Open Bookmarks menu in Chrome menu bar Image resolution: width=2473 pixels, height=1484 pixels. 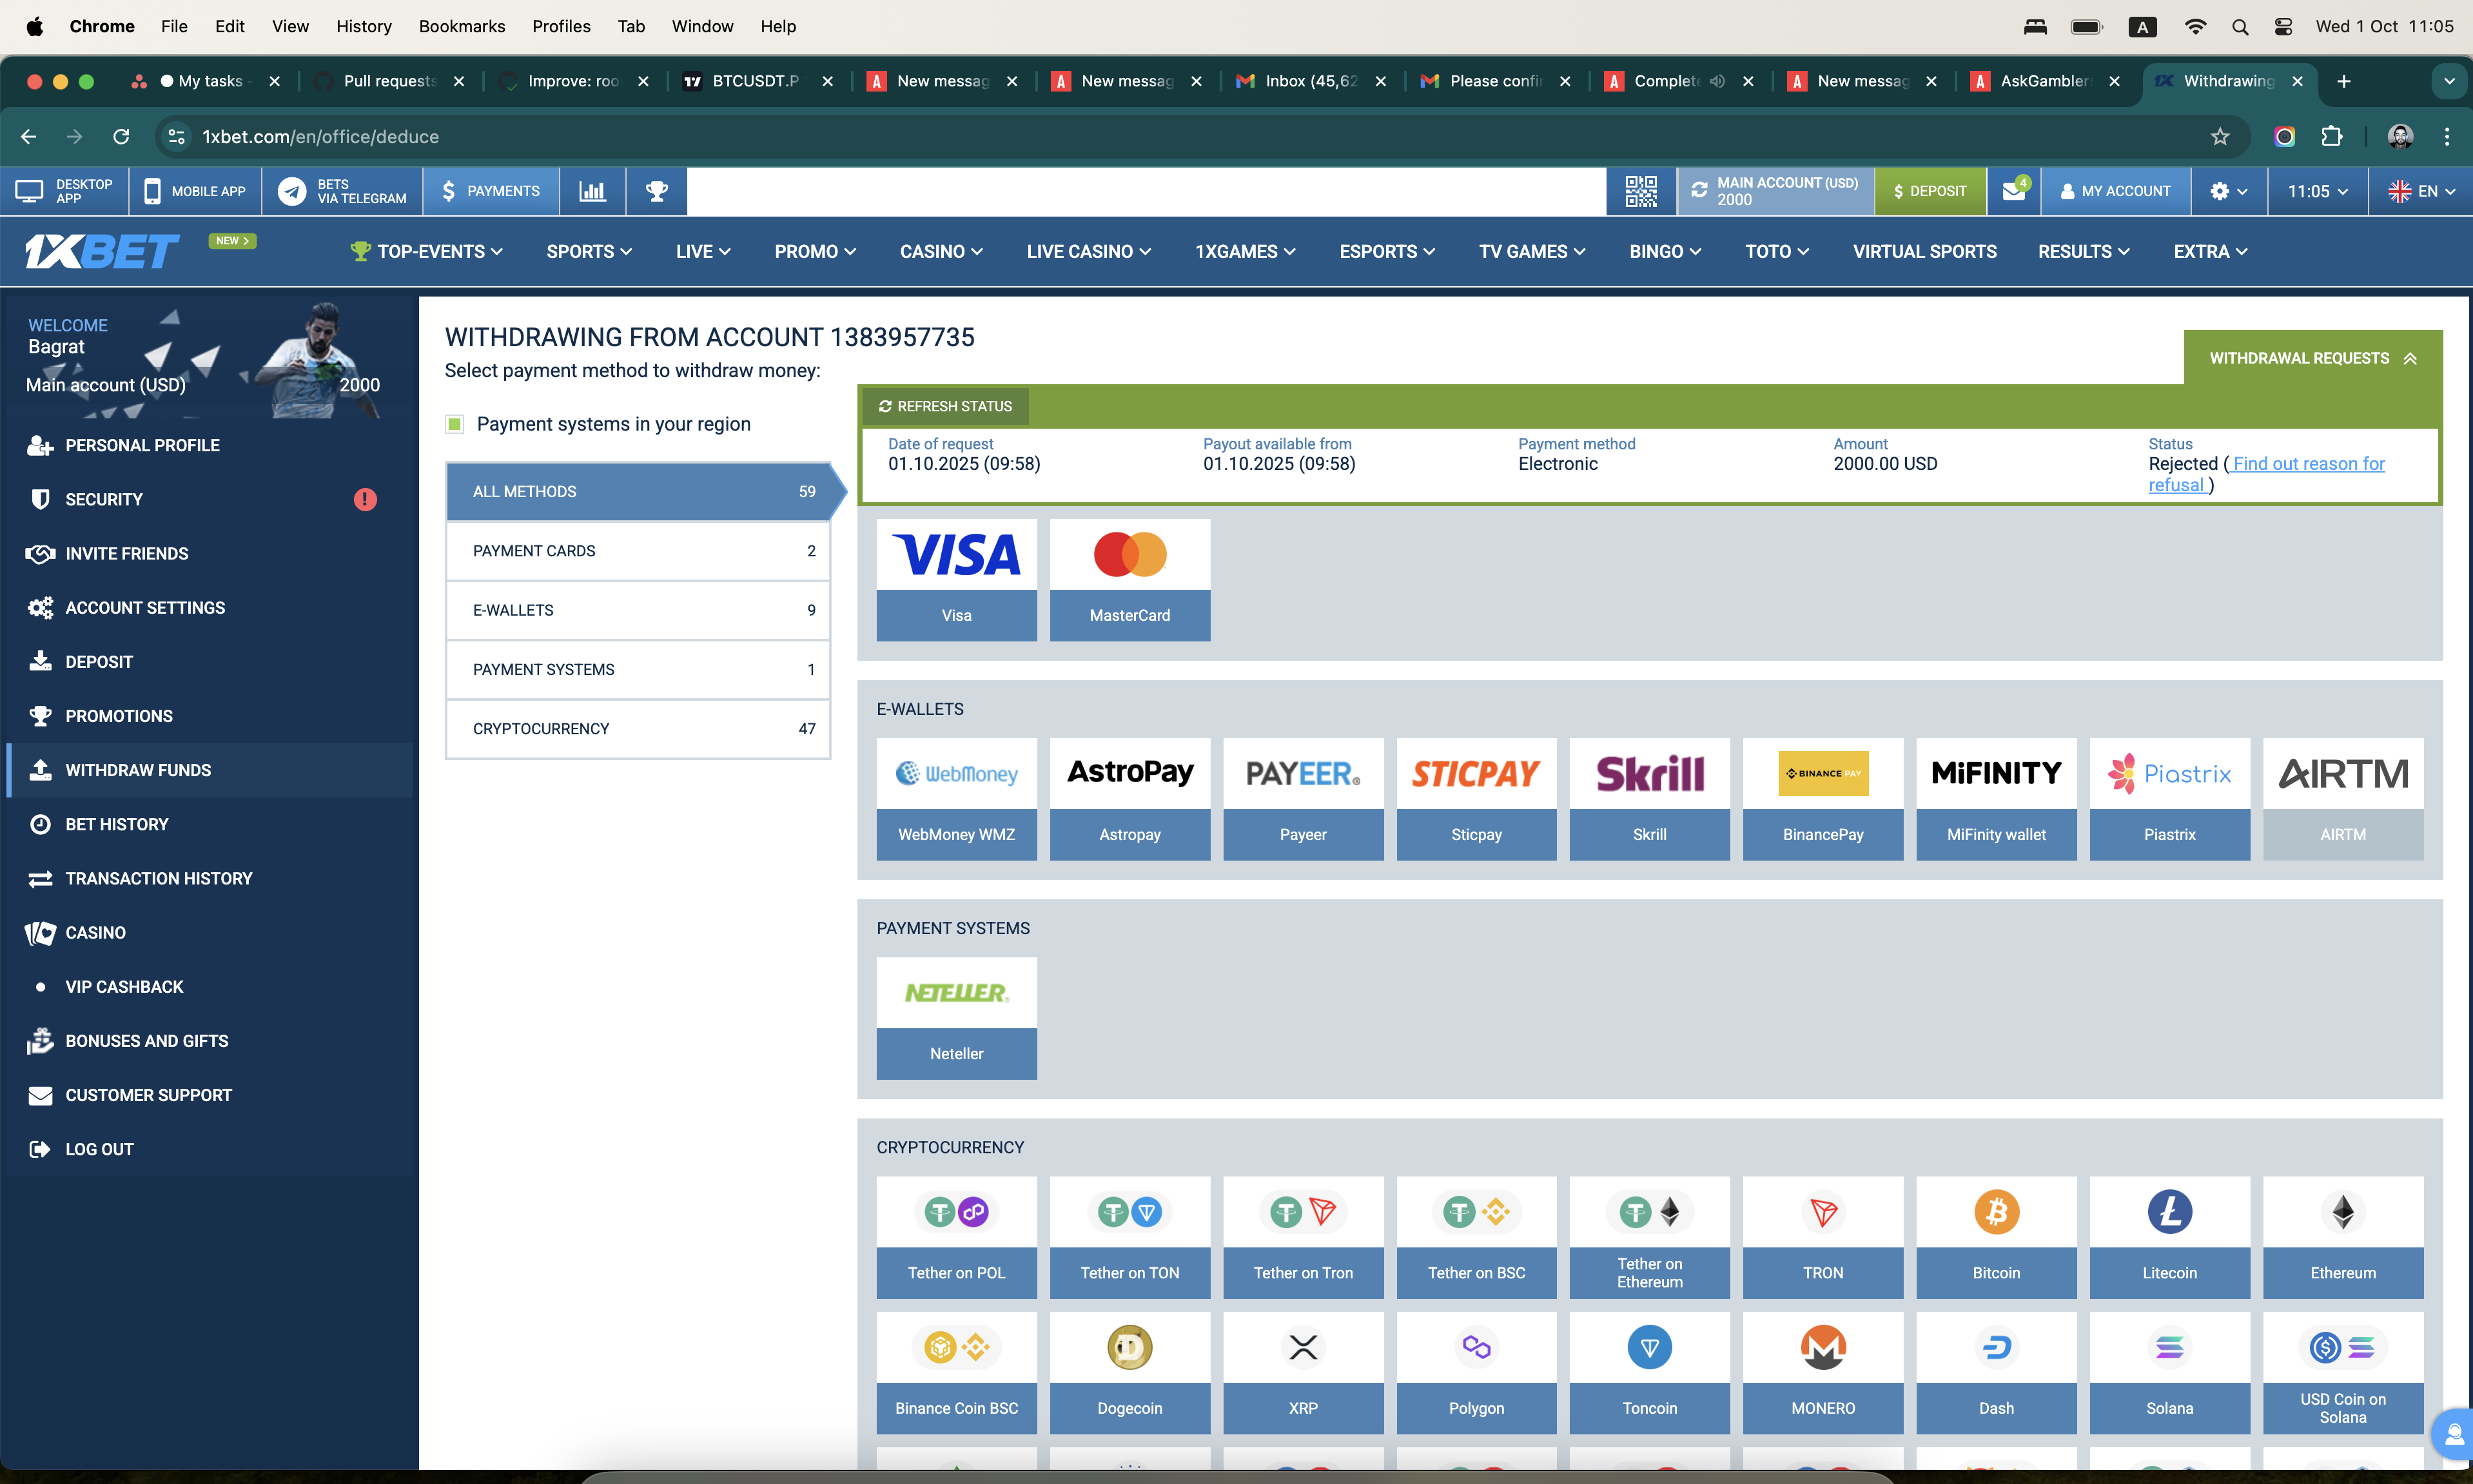pyautogui.click(x=462, y=26)
